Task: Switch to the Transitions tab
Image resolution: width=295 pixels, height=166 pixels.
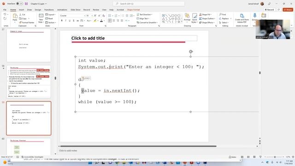Action: tap(49, 10)
